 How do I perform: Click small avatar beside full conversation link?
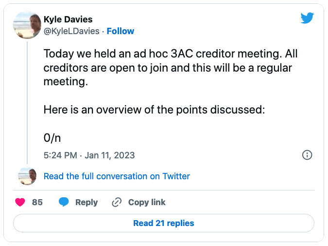tap(27, 176)
